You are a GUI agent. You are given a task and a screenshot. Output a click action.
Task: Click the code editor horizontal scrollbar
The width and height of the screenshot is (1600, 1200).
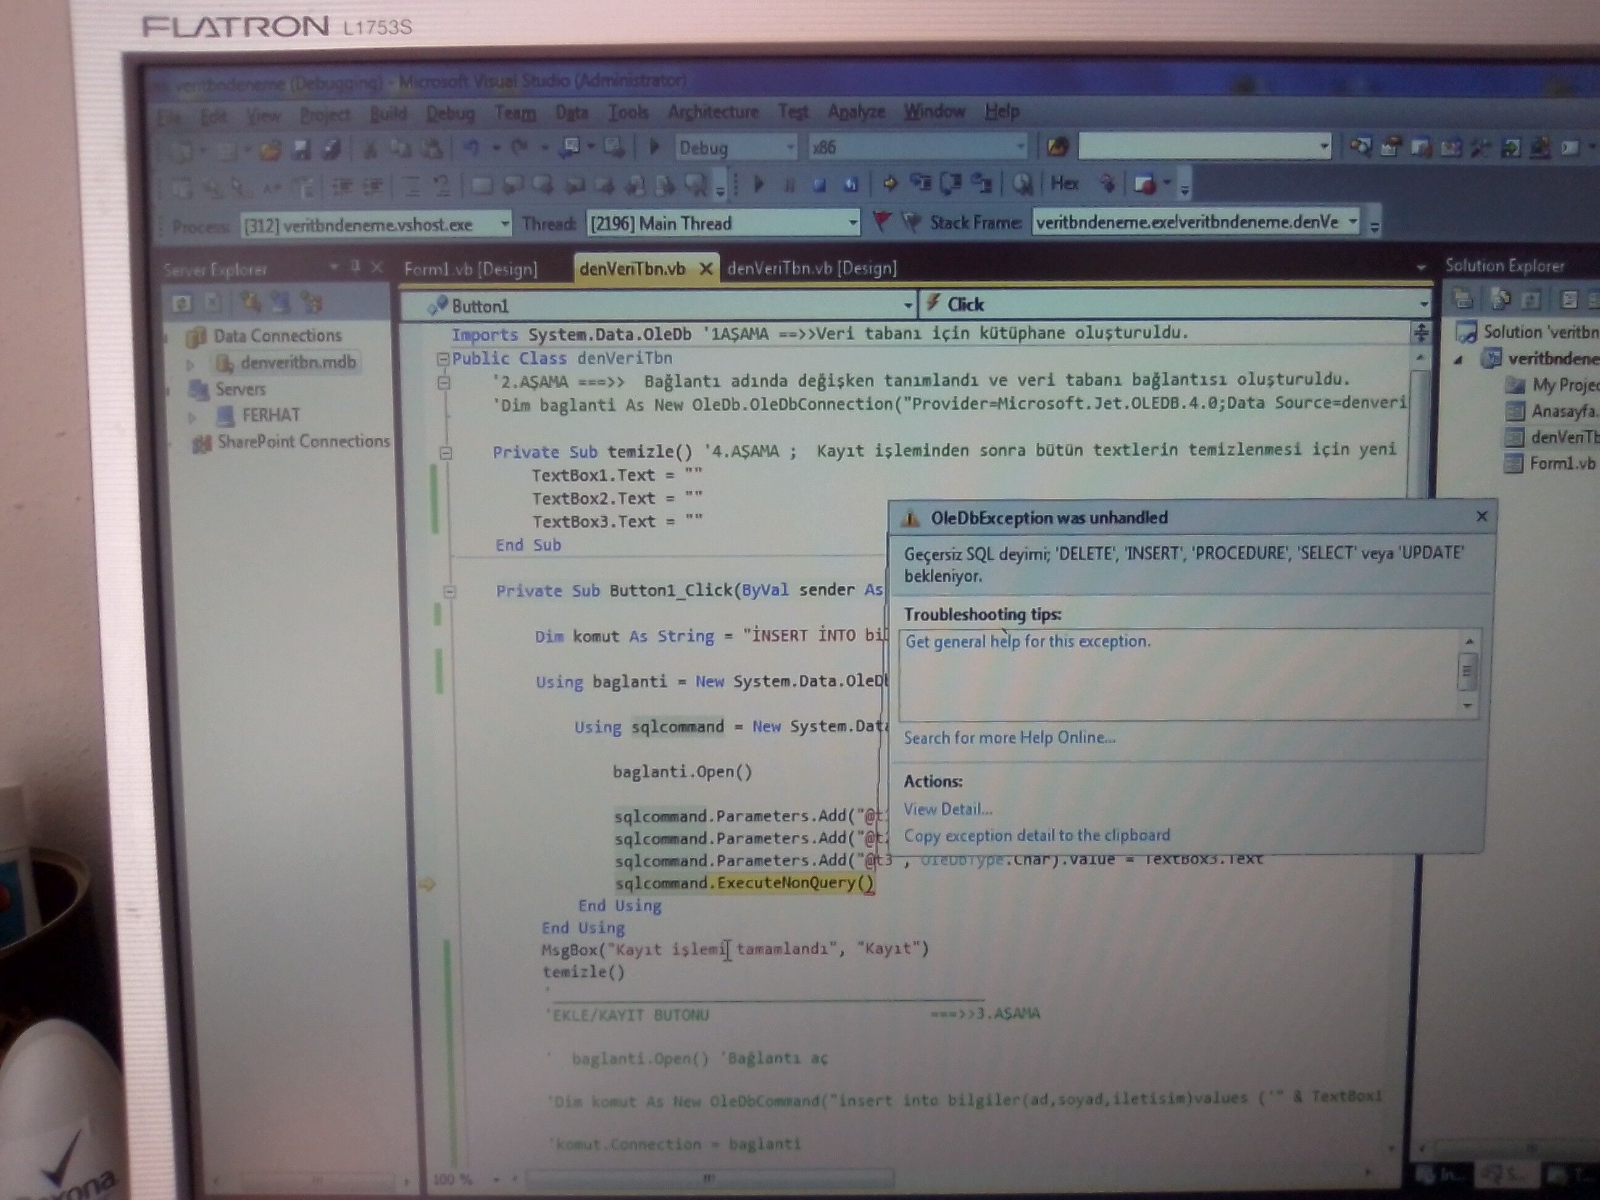[x=709, y=1180]
